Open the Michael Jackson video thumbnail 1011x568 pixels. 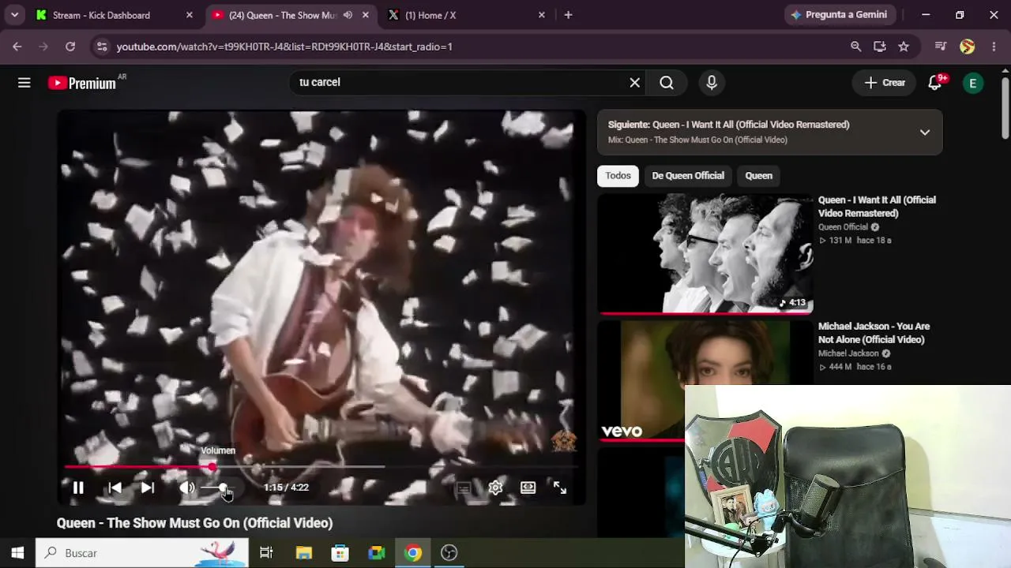tap(705, 381)
